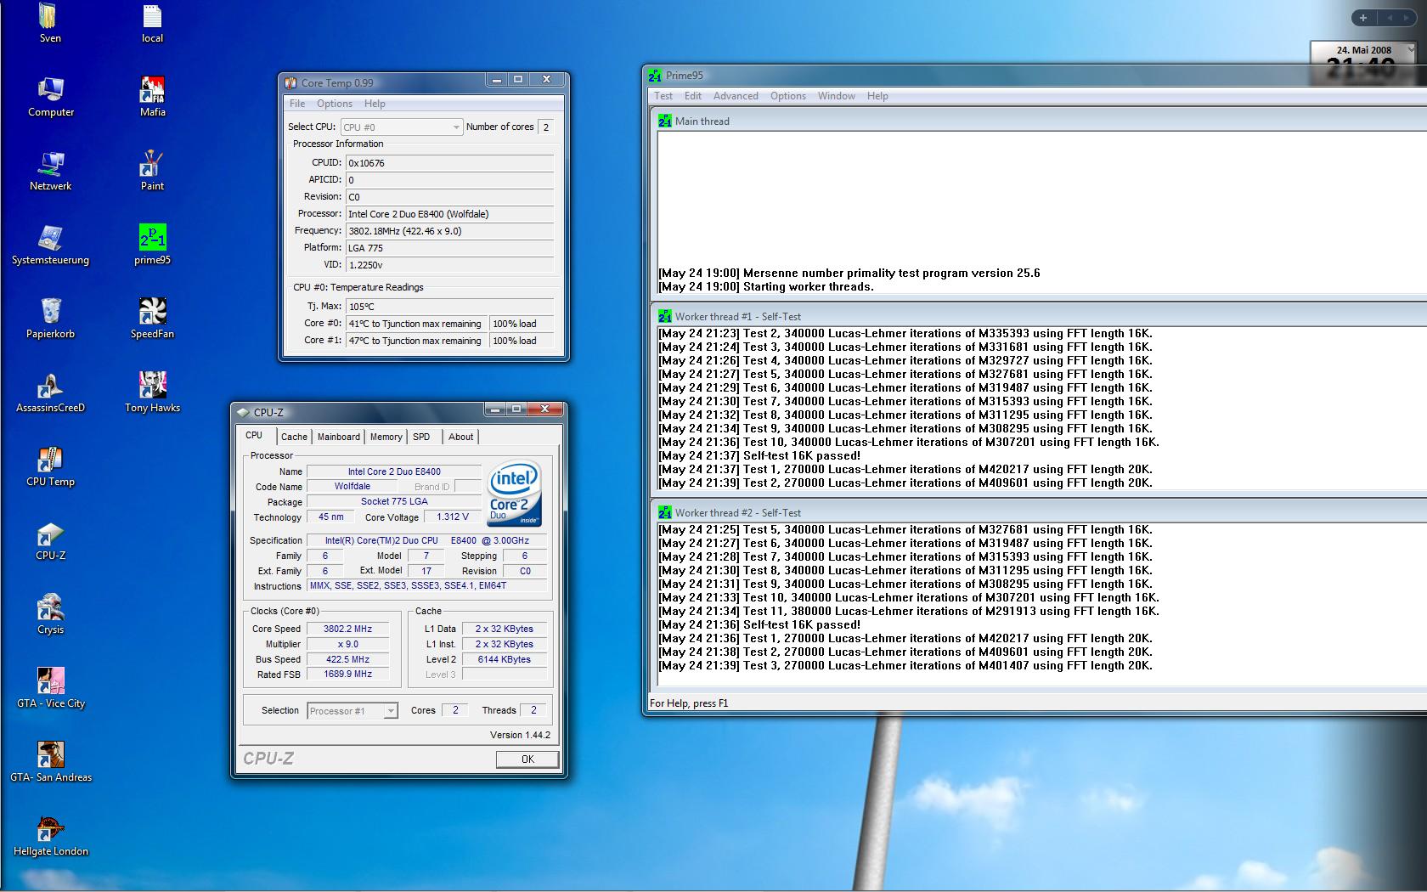
Task: Open the Help menu in Prime95
Action: [x=877, y=96]
